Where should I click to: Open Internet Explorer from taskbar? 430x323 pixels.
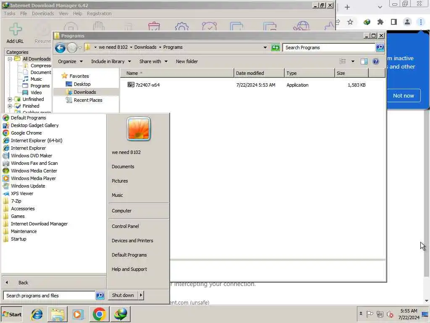pos(37,314)
